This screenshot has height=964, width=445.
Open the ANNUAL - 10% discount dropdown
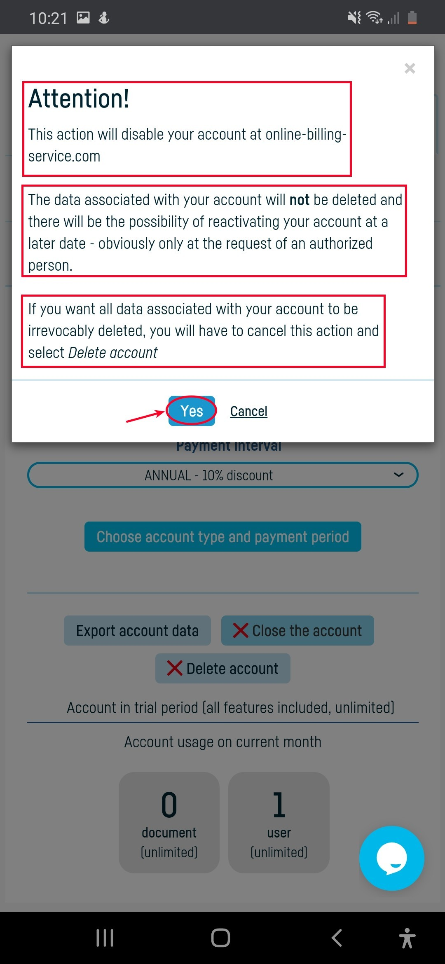tap(223, 475)
